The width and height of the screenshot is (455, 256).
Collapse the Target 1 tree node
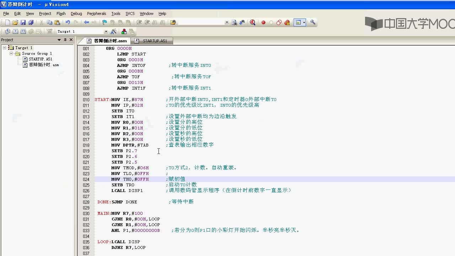5,48
